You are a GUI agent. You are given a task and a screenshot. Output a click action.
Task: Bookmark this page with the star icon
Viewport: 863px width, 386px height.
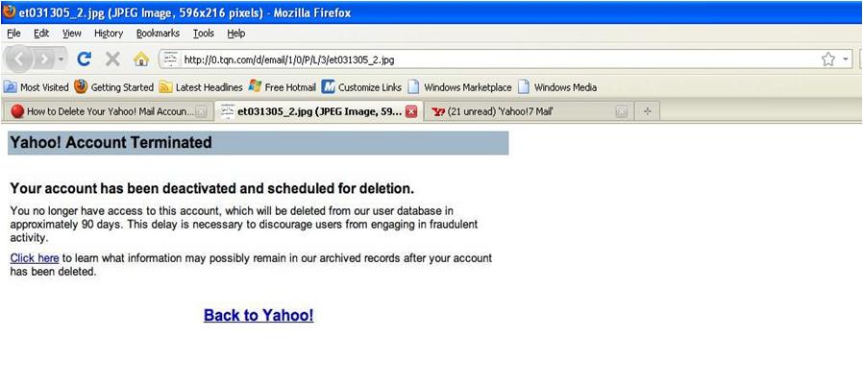[x=827, y=60]
